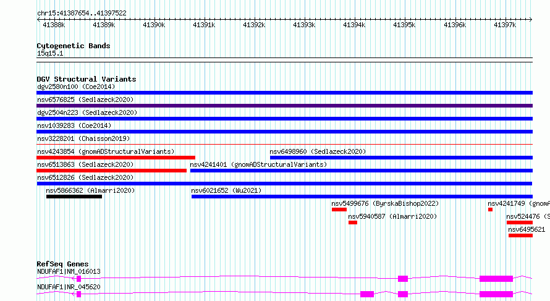Select the blue nsv6021652 variant bar
This screenshot has width=550, height=301.
point(362,197)
